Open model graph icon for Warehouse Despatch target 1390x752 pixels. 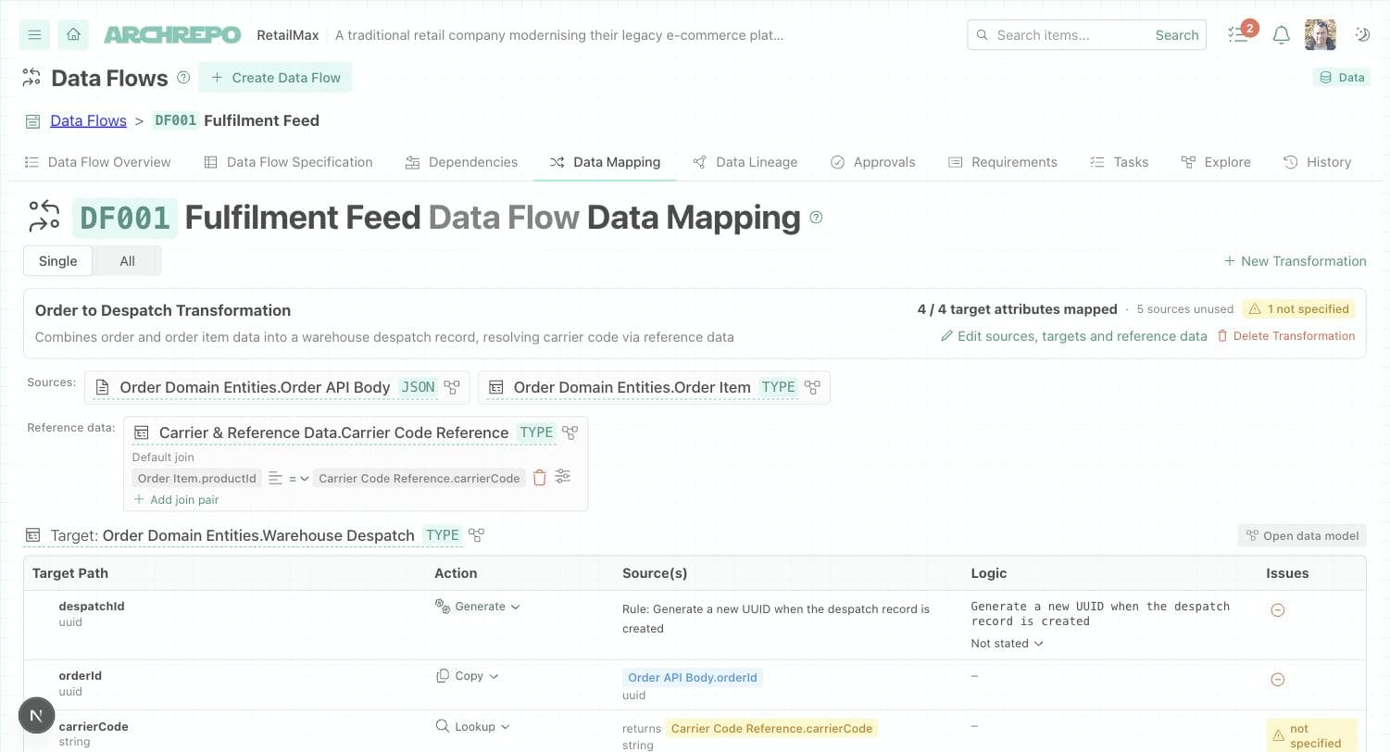point(476,535)
